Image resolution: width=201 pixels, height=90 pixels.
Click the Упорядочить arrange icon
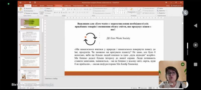tap(131, 9)
